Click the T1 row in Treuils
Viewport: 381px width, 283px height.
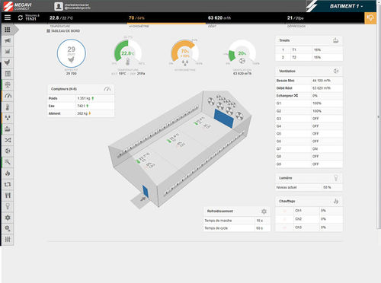309,49
